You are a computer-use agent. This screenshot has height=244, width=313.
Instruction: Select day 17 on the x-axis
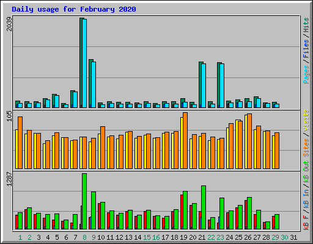pos(165,237)
